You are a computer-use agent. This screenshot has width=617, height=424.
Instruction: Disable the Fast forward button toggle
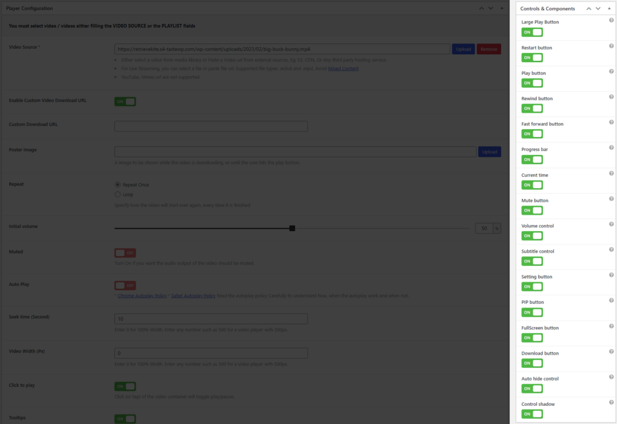tap(532, 134)
